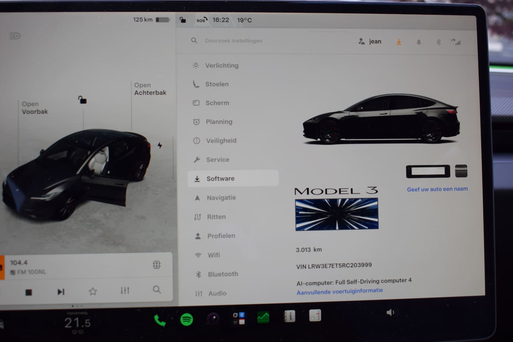Open the Spotify app
Viewport: 513px width, 342px height.
click(x=187, y=319)
